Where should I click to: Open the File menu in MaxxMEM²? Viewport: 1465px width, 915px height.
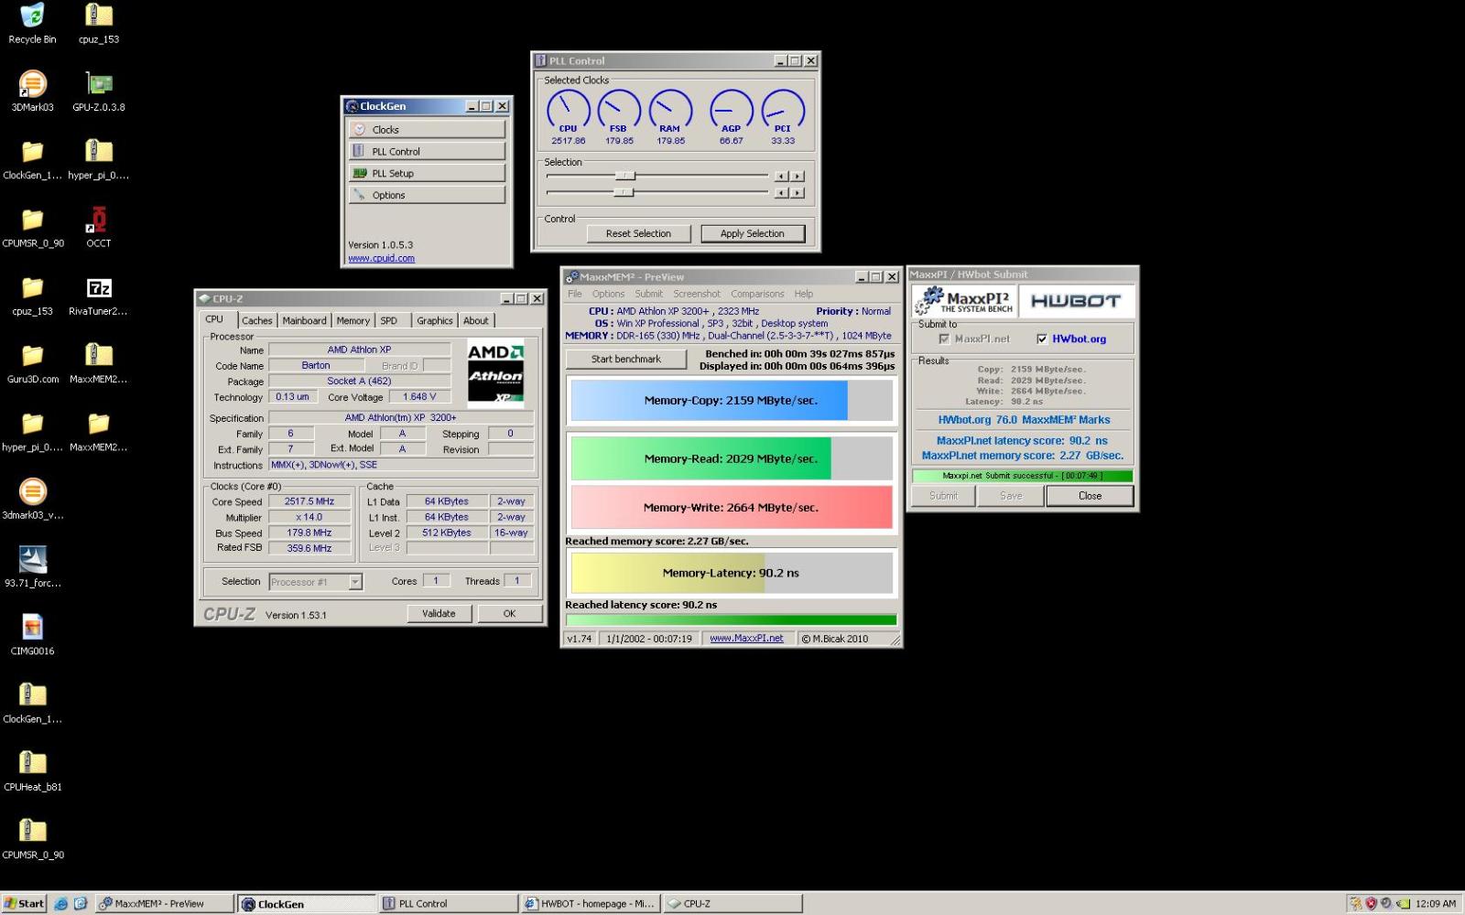pos(575,294)
